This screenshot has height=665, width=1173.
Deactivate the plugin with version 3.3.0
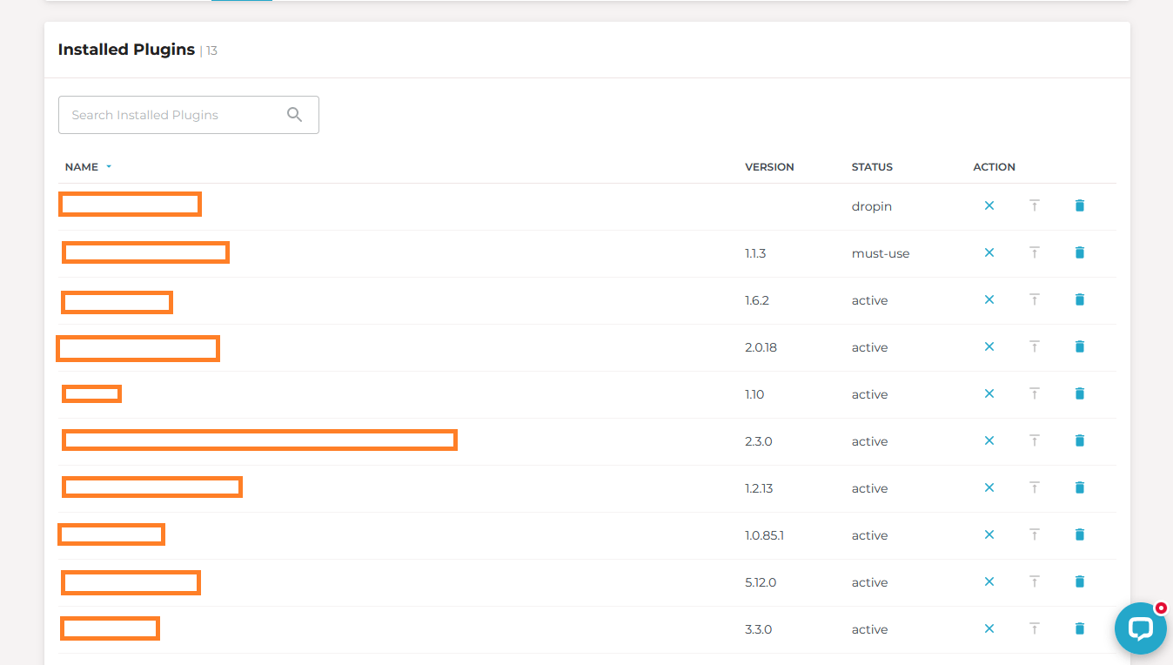click(x=989, y=628)
